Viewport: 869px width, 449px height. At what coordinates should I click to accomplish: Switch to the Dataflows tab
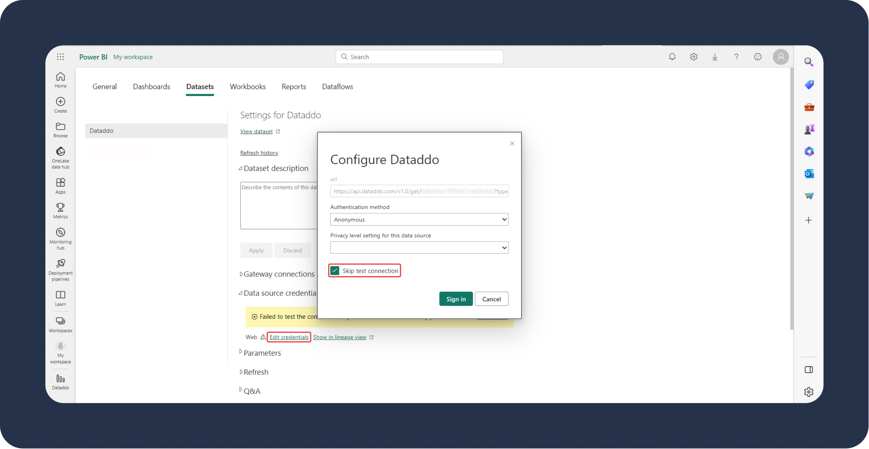coord(337,86)
